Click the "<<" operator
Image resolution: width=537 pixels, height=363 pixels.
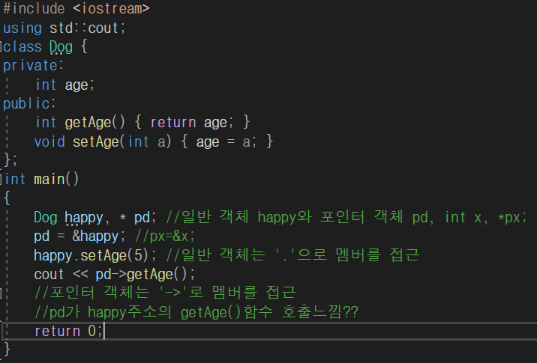[80, 275]
